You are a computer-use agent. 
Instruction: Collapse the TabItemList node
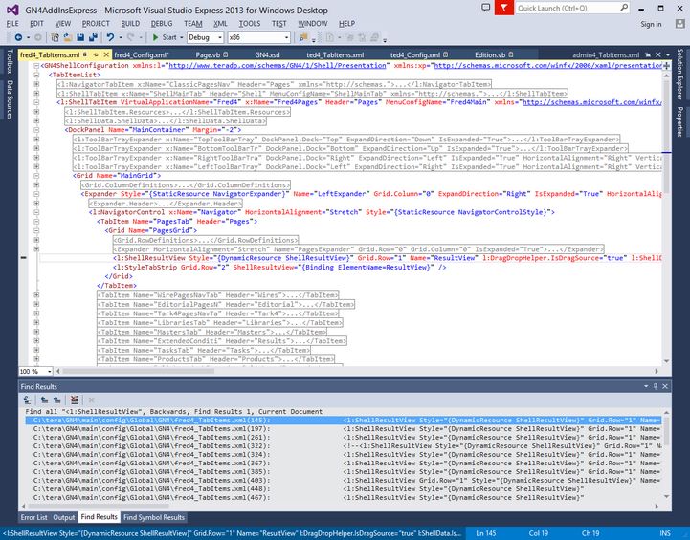(x=36, y=75)
